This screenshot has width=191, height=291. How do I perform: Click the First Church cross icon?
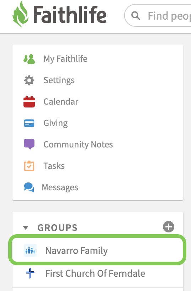coord(30,274)
